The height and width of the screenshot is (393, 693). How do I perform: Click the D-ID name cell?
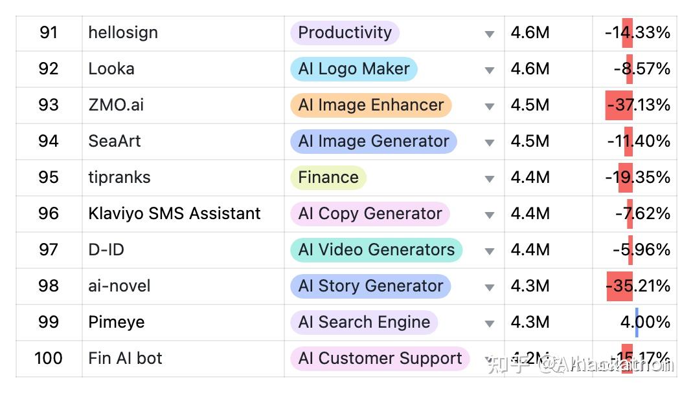click(x=106, y=250)
